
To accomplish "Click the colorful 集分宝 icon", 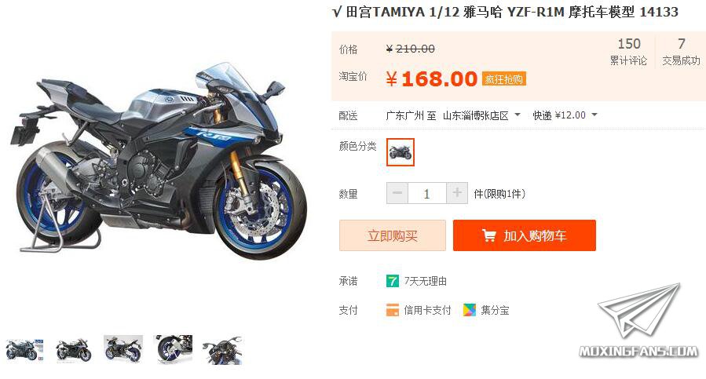I will [469, 310].
